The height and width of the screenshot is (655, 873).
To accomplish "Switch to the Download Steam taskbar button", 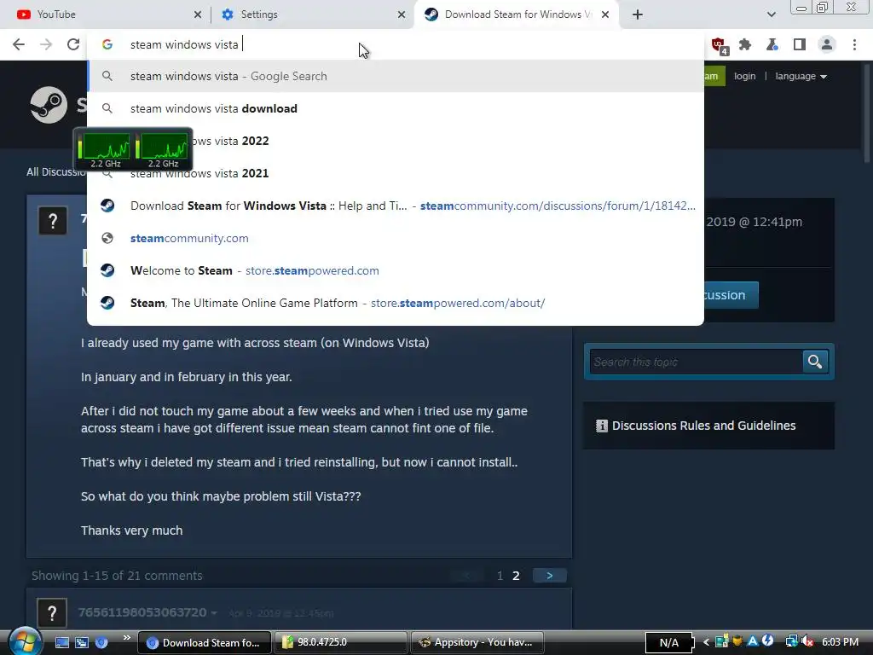I will click(204, 643).
